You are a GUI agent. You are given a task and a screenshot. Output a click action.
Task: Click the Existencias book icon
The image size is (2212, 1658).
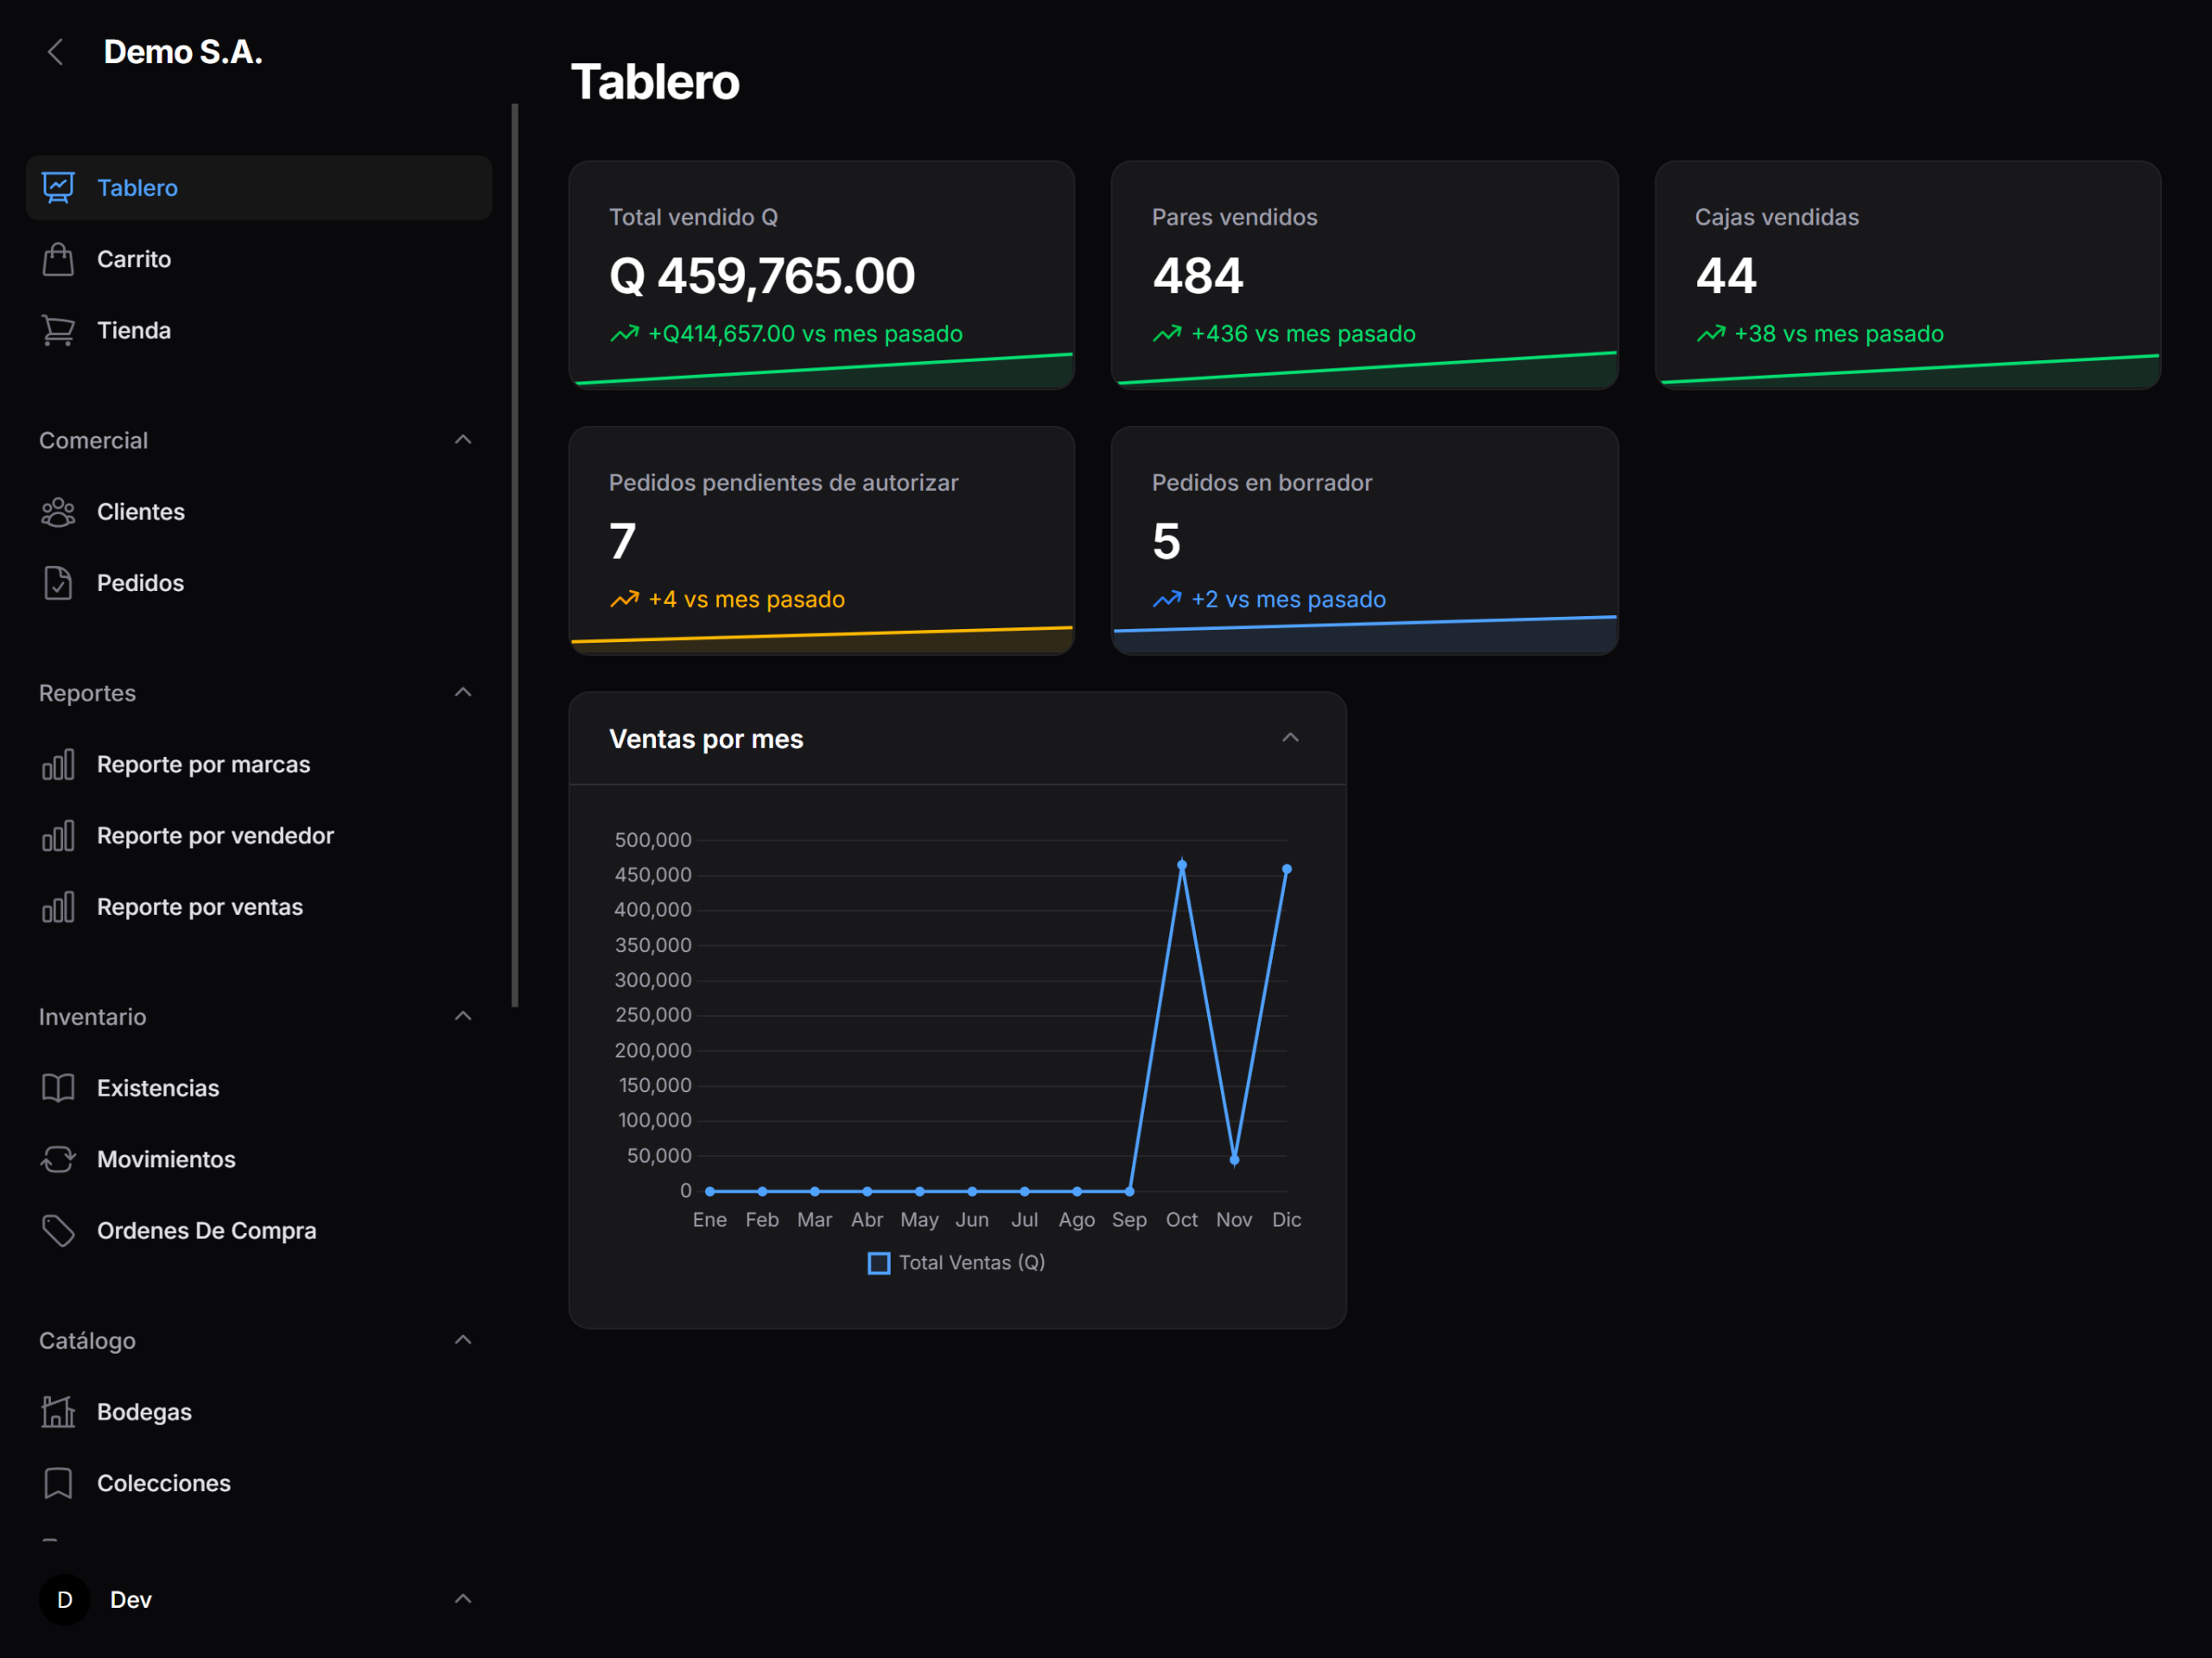point(58,1088)
